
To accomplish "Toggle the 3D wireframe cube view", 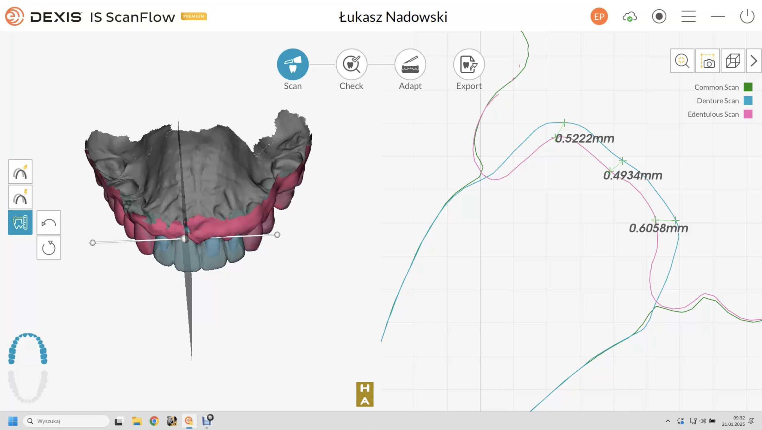I will 733,61.
